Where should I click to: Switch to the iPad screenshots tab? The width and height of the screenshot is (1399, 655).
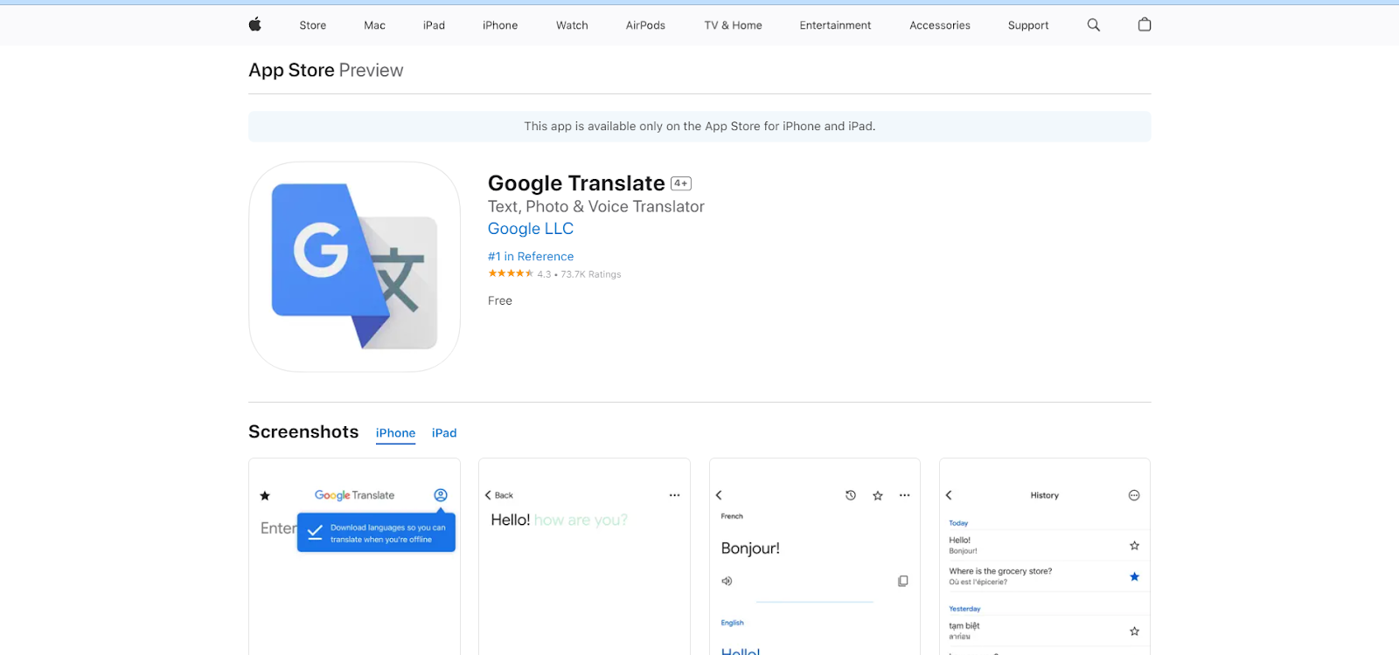444,433
